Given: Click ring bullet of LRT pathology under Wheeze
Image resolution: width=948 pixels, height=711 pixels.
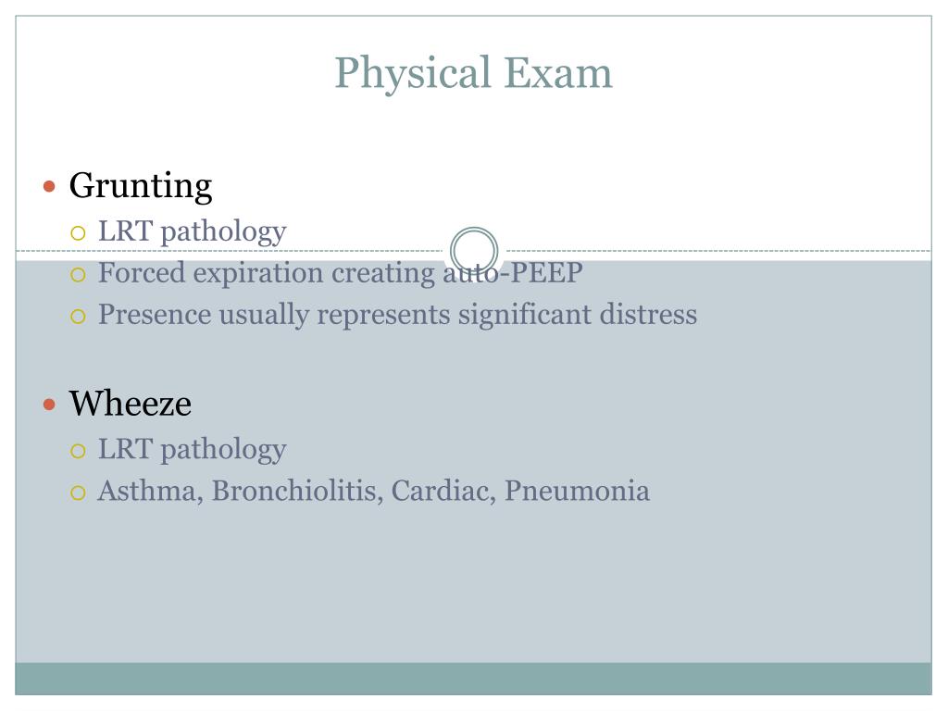Looking at the screenshot, I should point(78,451).
